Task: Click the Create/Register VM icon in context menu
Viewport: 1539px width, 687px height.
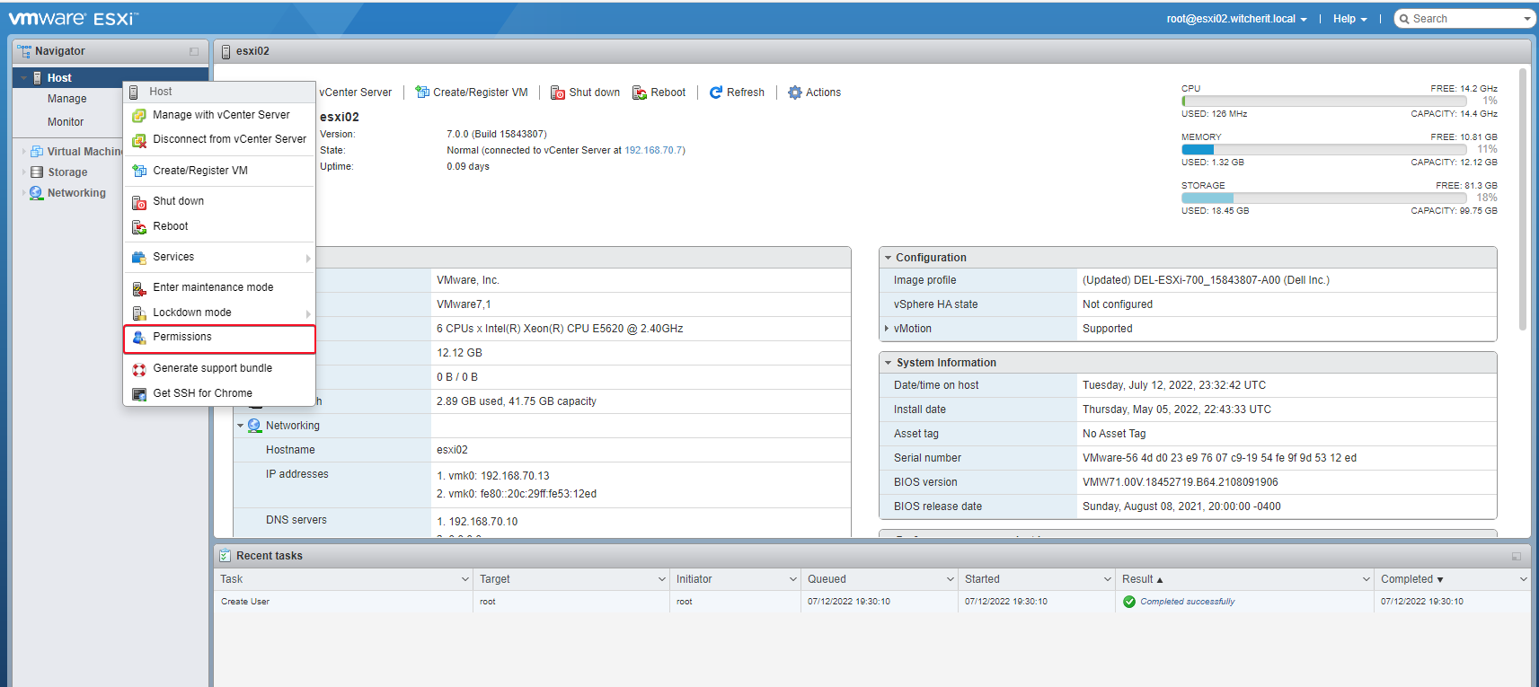Action: [x=139, y=171]
